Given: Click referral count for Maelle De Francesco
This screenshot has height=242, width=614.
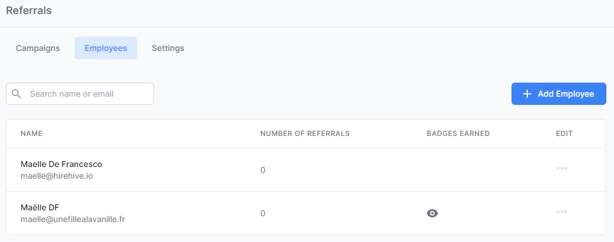Looking at the screenshot, I should point(262,170).
